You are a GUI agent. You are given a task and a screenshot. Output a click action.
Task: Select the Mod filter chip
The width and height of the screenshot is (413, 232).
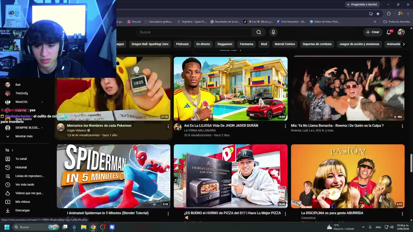[264, 44]
